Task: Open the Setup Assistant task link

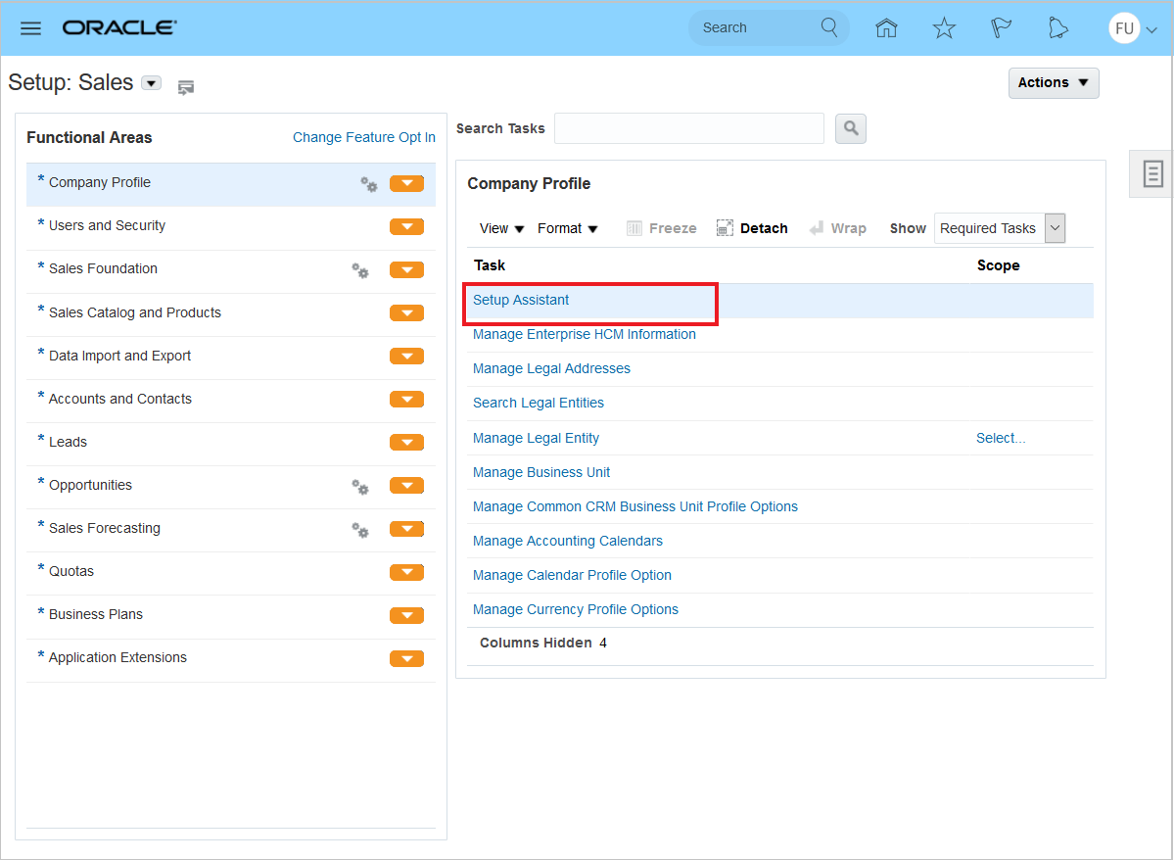Action: (521, 300)
